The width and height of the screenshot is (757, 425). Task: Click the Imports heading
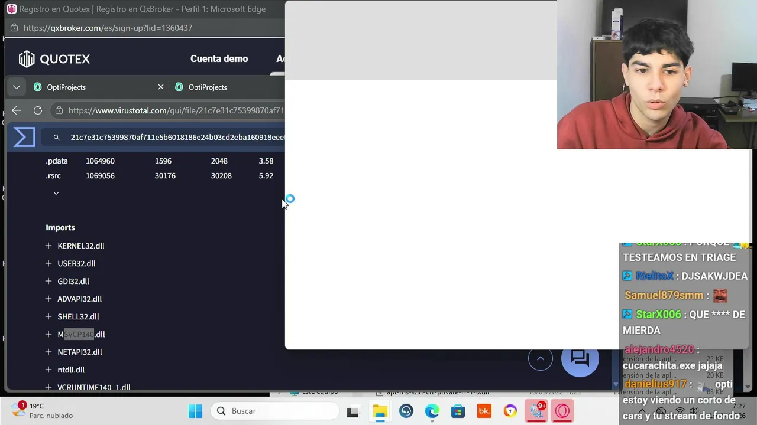point(60,227)
